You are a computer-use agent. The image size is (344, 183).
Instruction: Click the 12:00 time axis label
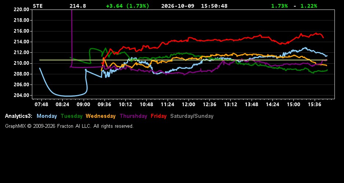[x=189, y=104]
